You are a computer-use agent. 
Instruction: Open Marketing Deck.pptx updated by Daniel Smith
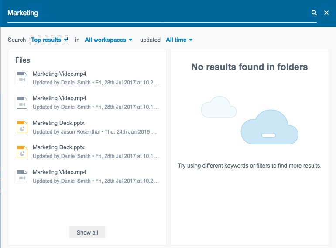[x=58, y=147]
